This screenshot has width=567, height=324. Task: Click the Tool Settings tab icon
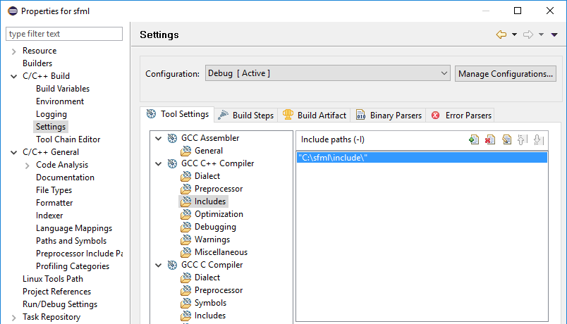tap(151, 114)
